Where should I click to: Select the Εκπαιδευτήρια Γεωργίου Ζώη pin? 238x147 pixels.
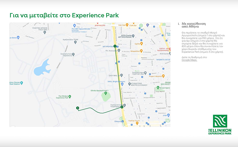pyautogui.click(x=146, y=73)
